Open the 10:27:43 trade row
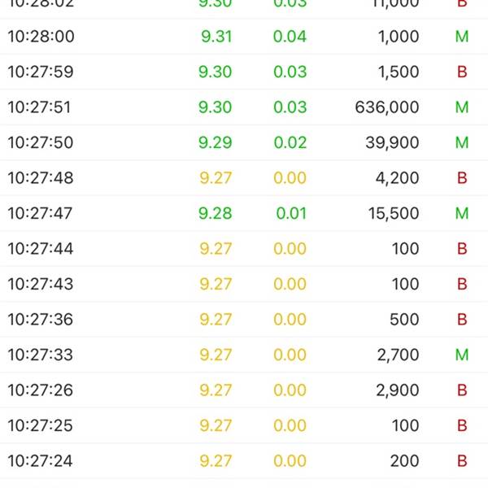The height and width of the screenshot is (488, 488). click(244, 284)
